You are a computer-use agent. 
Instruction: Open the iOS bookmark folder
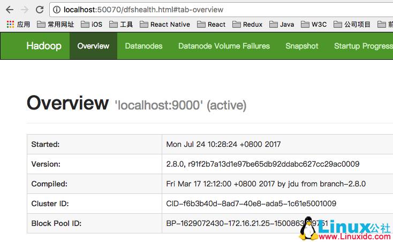tap(92, 25)
